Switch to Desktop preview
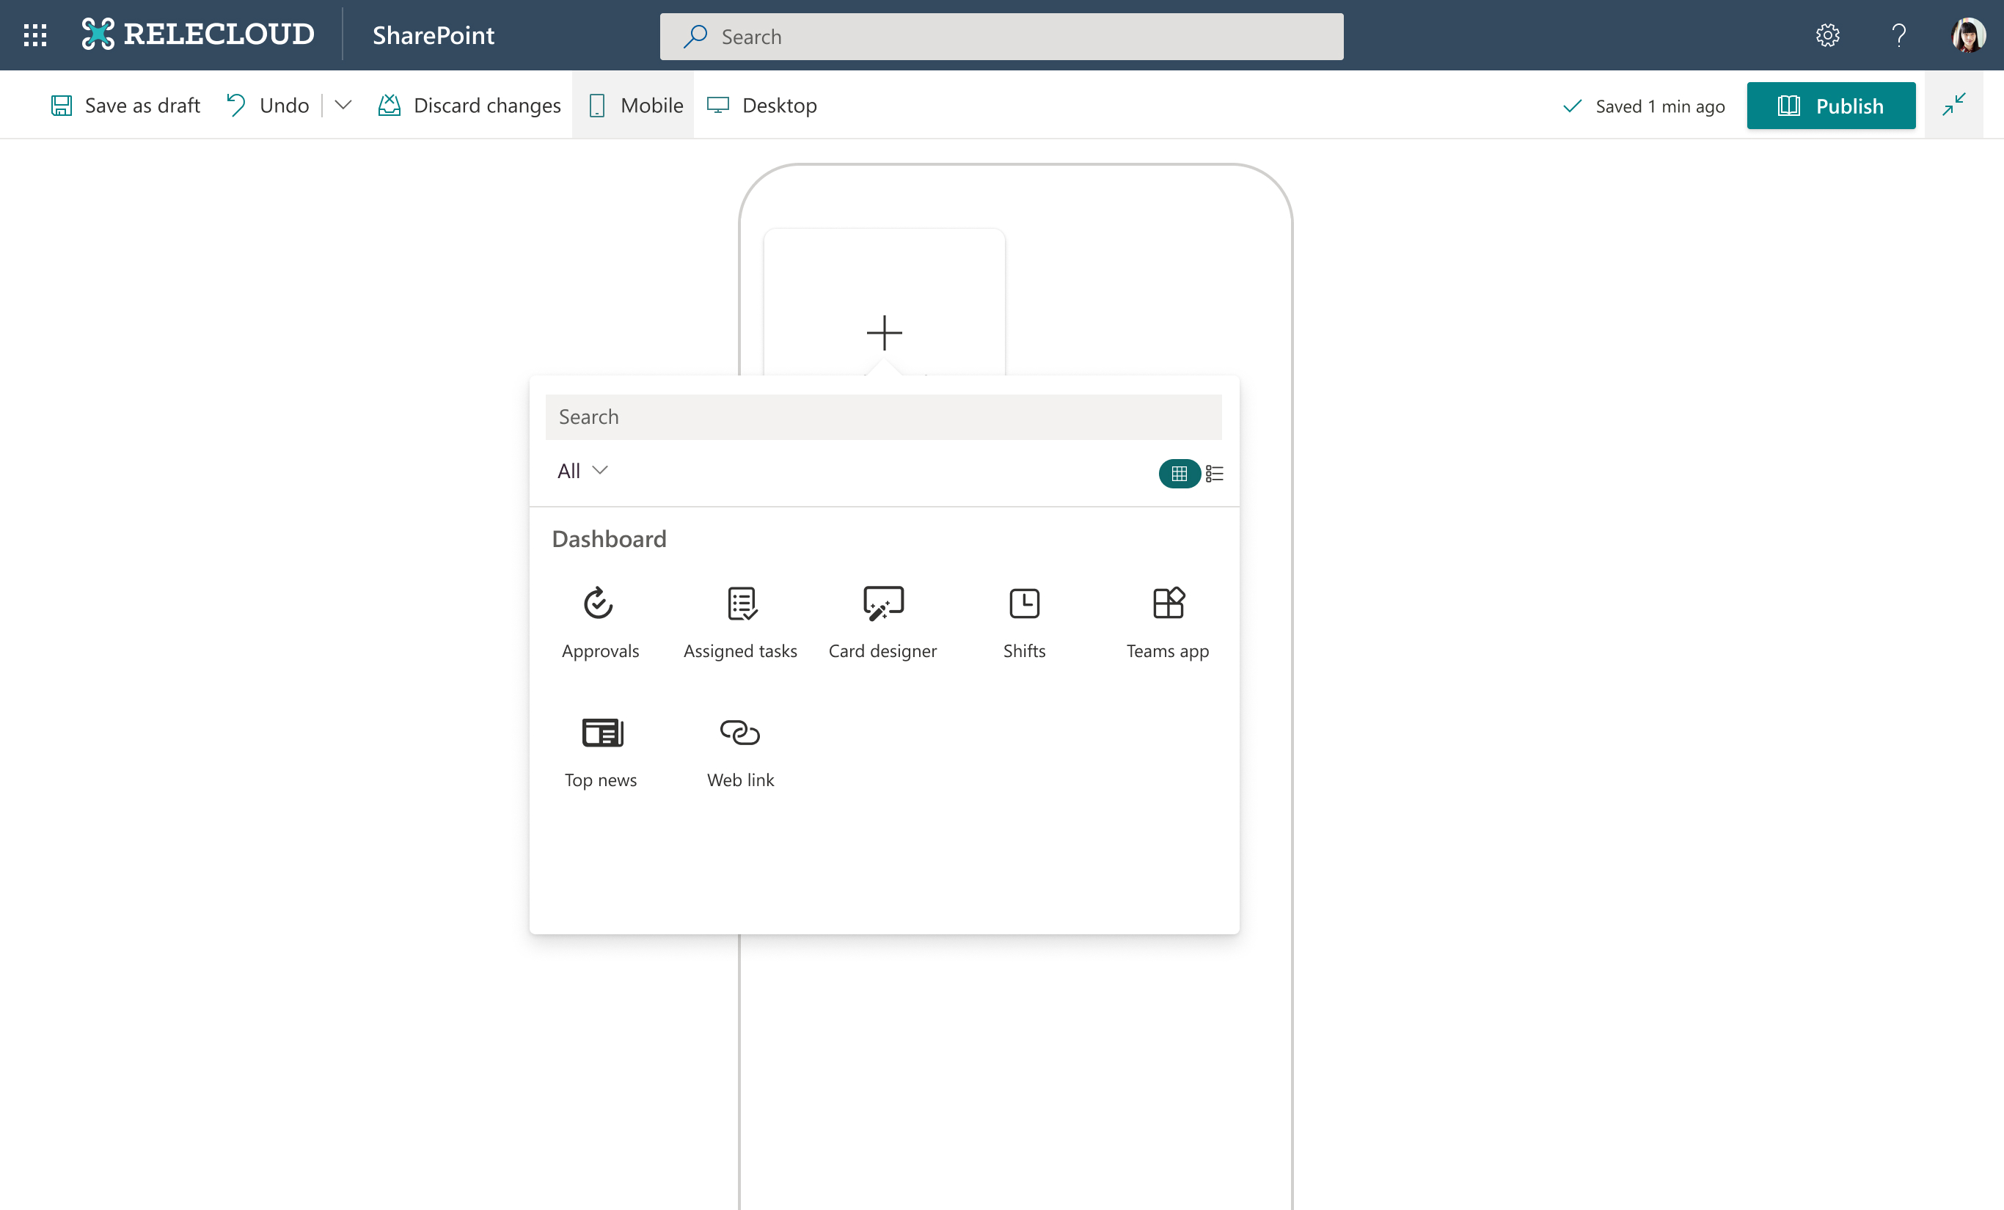The image size is (2004, 1210). (x=762, y=105)
